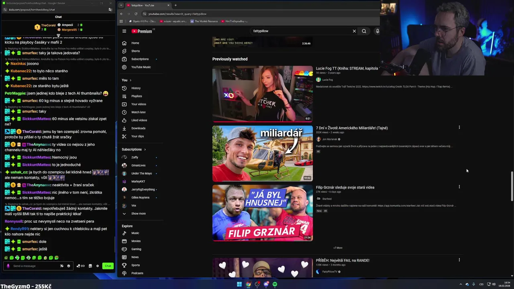Expand the You section chevron

tap(131, 80)
